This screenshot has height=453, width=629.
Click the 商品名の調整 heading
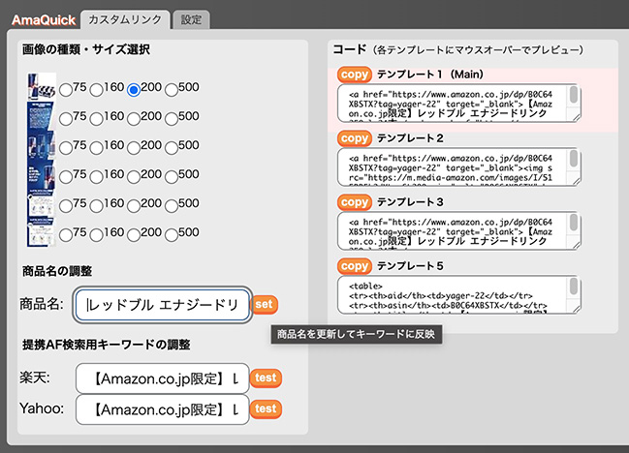click(57, 271)
